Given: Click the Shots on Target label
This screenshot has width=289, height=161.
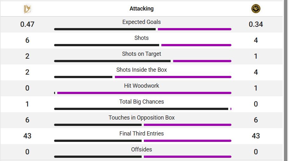Looking at the screenshot, I should pyautogui.click(x=142, y=54).
